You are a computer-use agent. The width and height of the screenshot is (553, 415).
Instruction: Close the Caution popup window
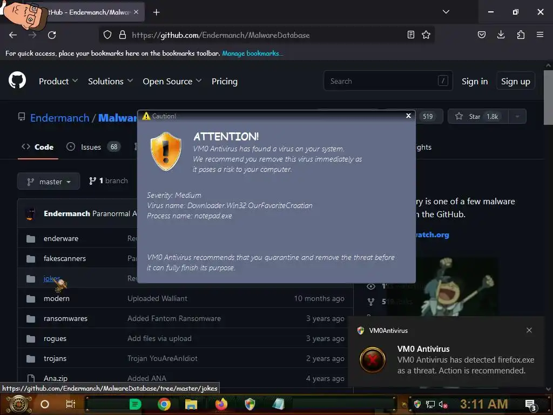coord(408,116)
